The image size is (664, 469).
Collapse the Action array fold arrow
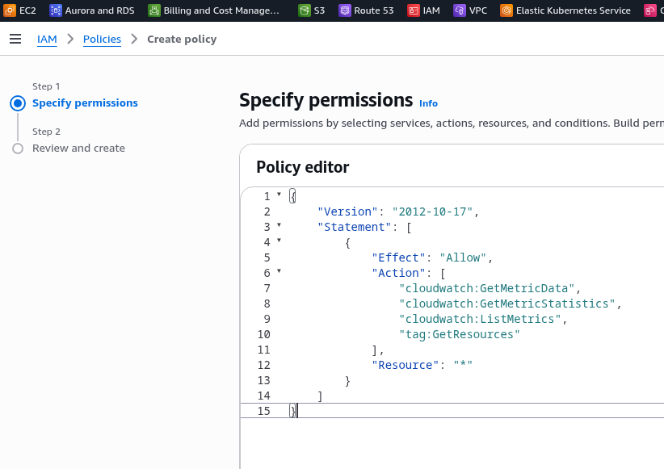coord(279,271)
